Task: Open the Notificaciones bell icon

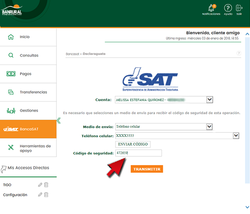Action: (x=211, y=8)
